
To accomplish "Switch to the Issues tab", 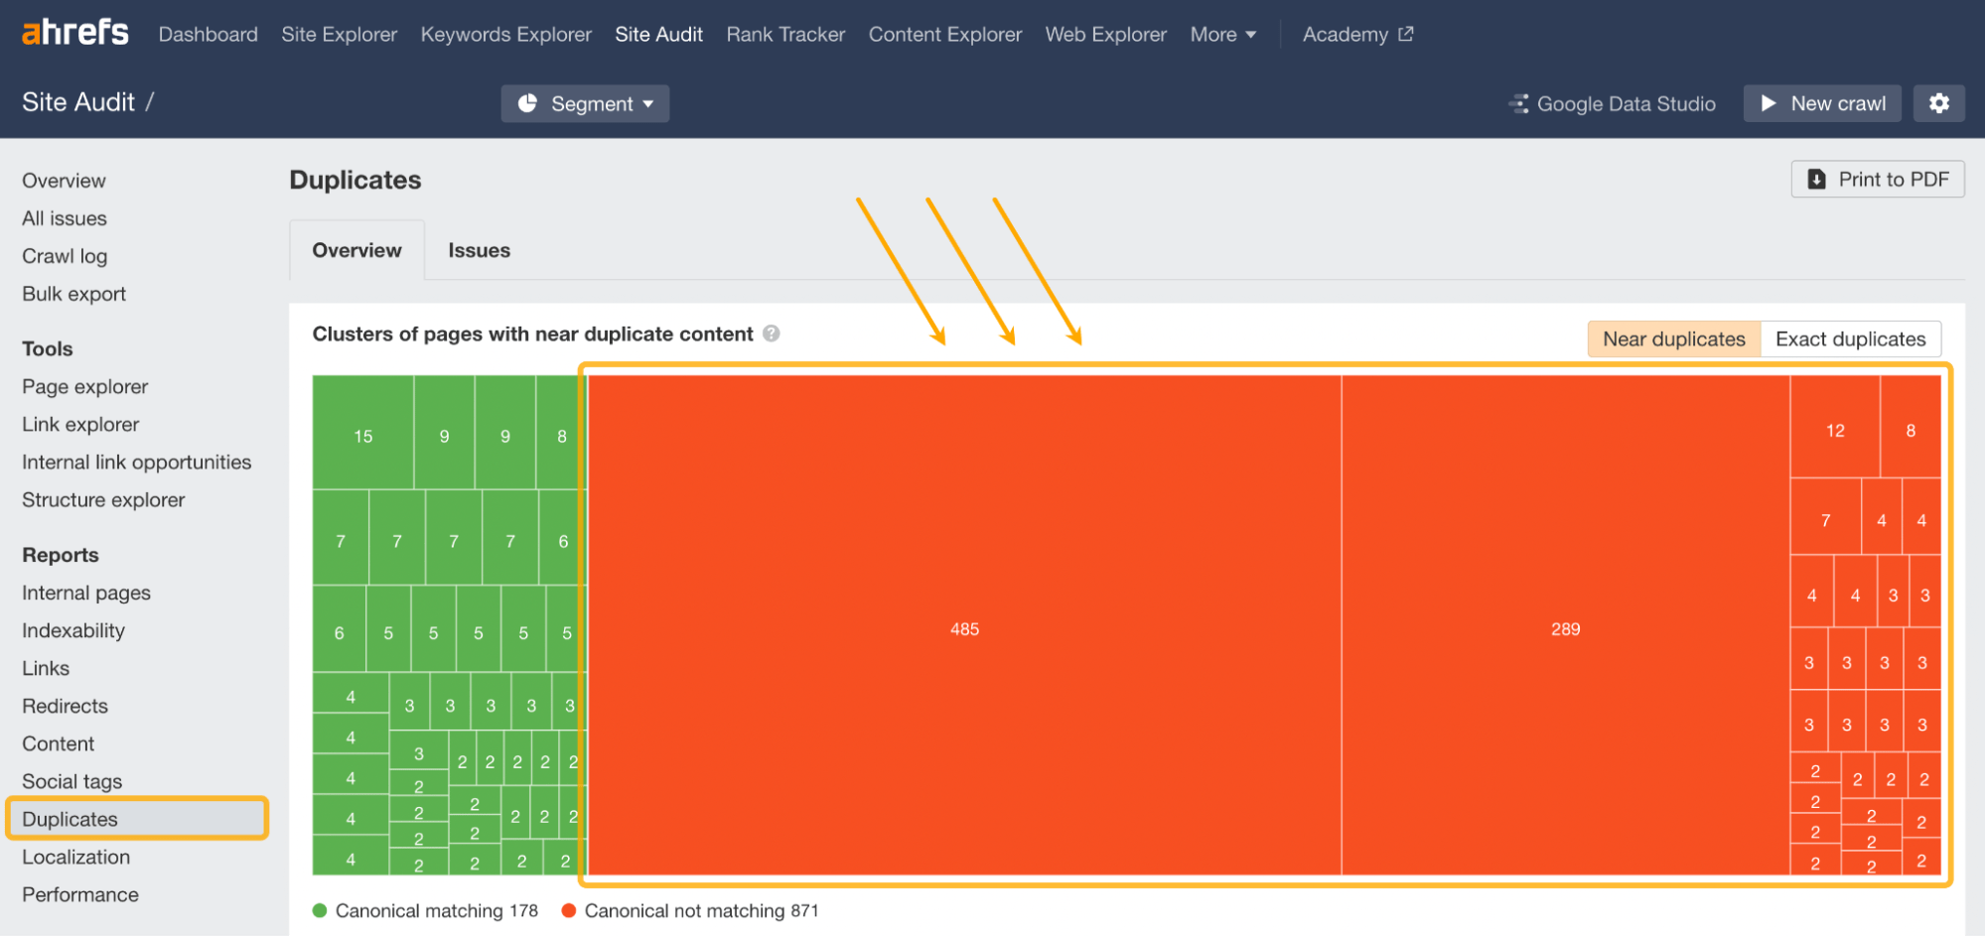I will pos(479,249).
